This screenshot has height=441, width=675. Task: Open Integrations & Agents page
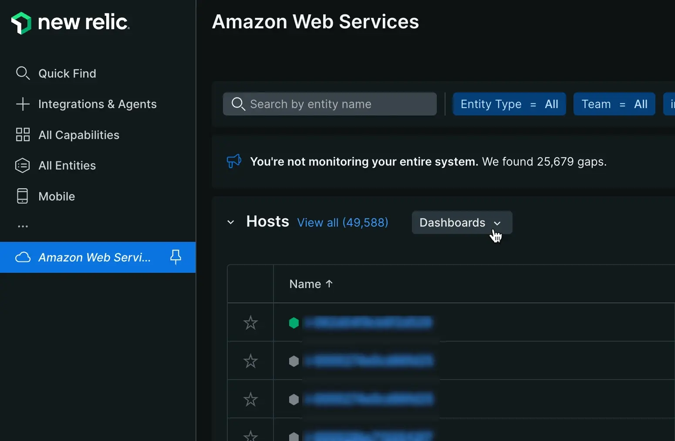[x=97, y=104]
